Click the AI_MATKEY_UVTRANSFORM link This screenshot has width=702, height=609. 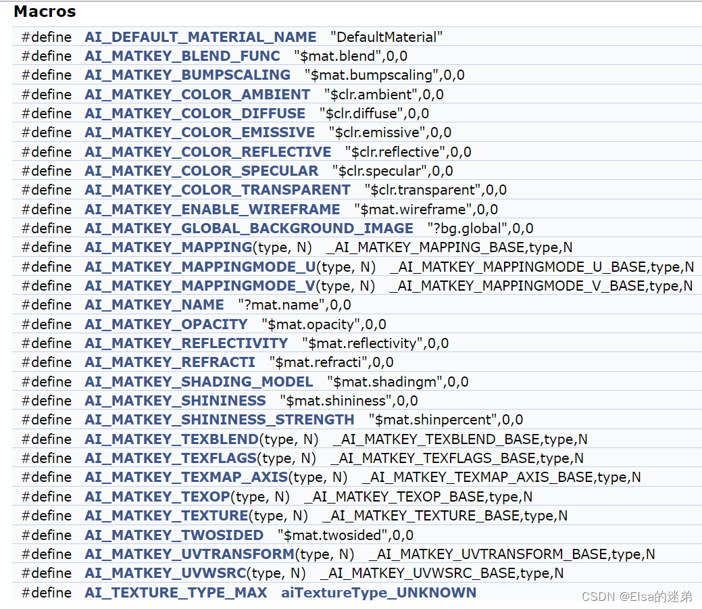tap(189, 554)
